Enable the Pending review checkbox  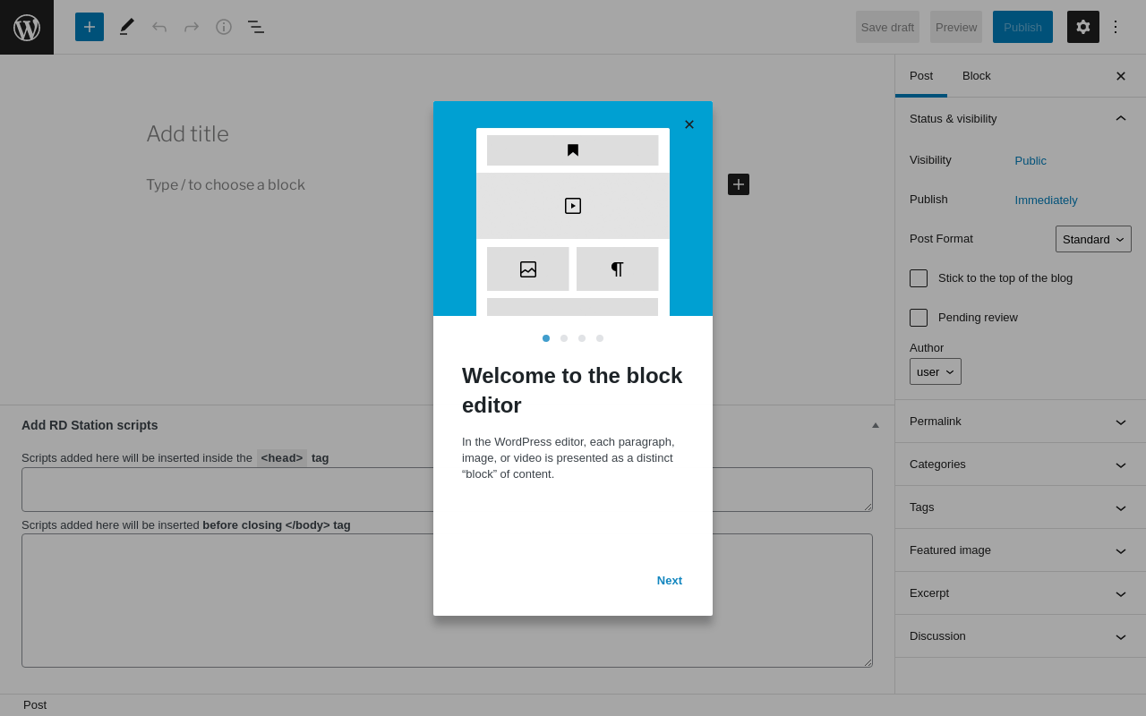coord(919,318)
